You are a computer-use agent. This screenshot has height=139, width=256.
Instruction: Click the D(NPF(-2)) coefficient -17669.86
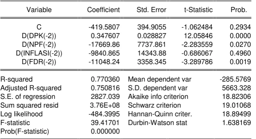click(104, 44)
